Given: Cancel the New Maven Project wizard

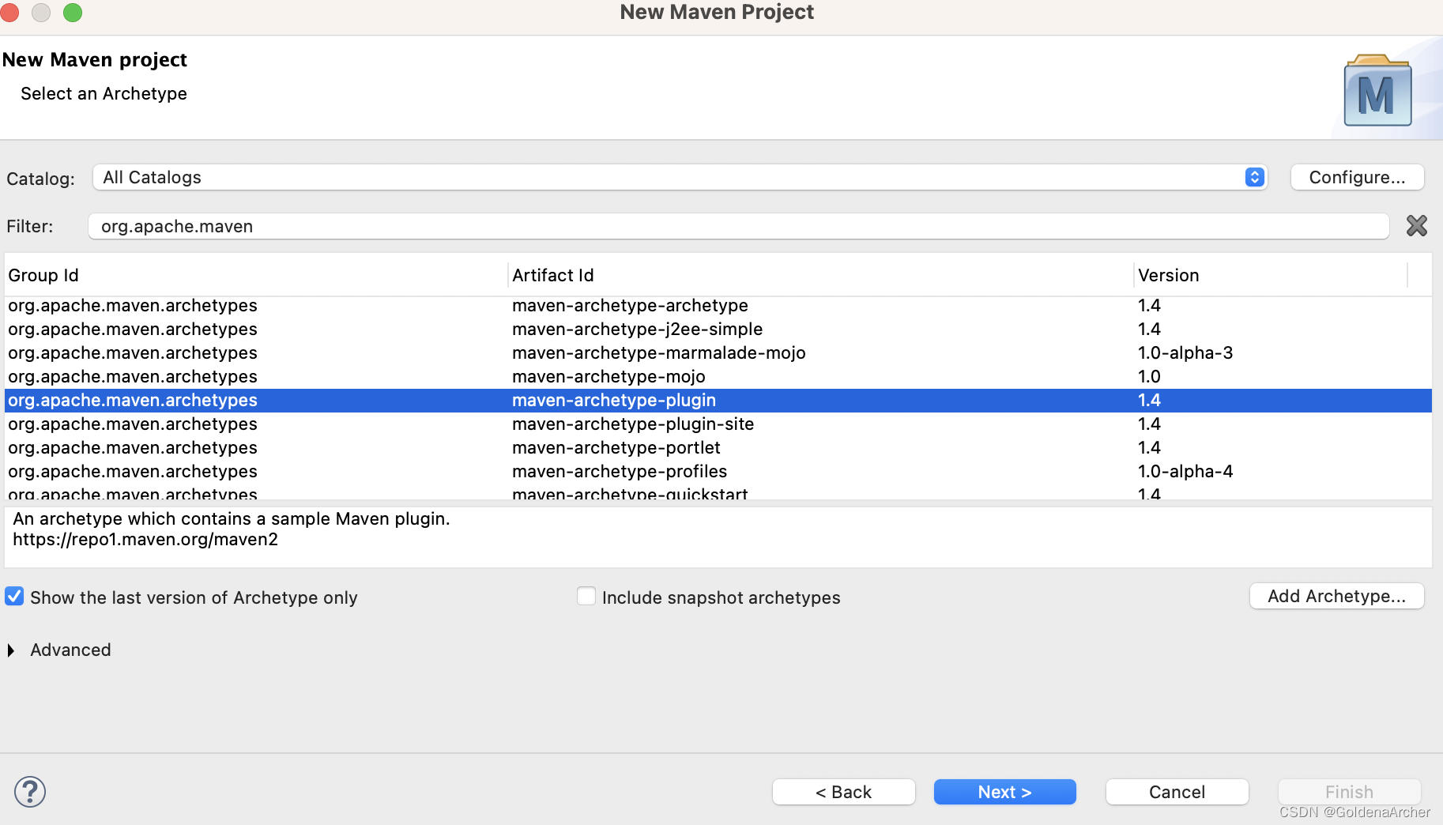Looking at the screenshot, I should point(1177,792).
